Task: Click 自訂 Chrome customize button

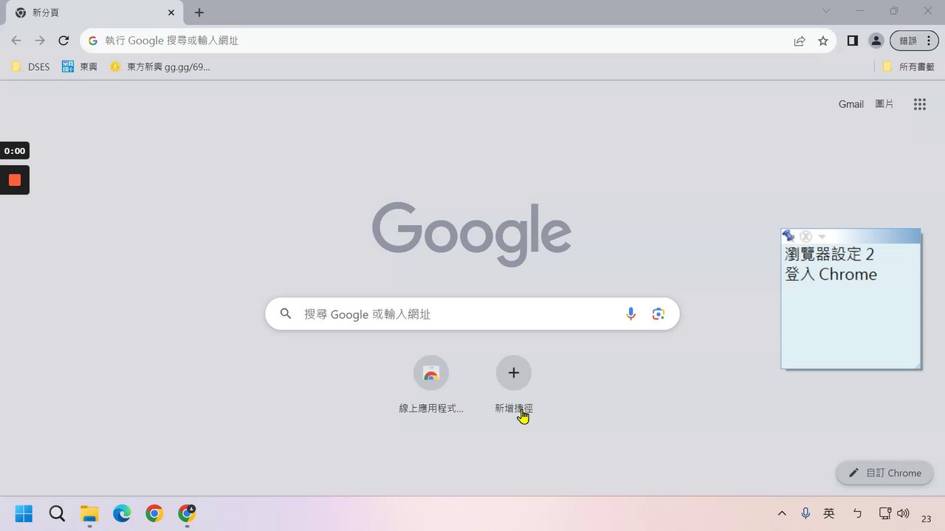Action: (x=884, y=473)
